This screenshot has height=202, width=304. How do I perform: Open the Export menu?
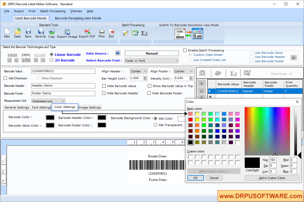tap(19, 11)
